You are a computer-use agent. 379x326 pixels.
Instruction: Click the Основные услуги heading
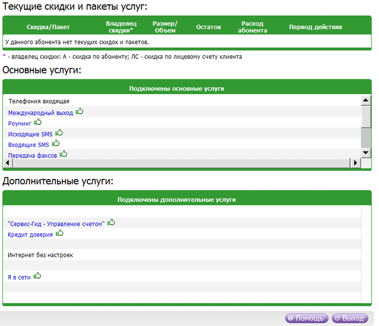point(42,70)
